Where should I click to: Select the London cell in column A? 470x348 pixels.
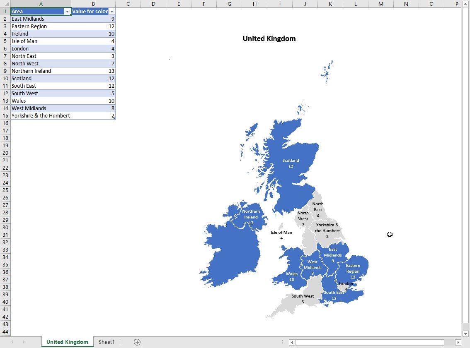click(41, 49)
